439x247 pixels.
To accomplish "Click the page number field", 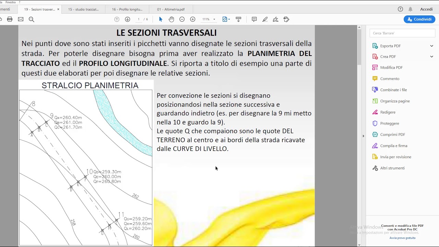I will tap(139, 19).
